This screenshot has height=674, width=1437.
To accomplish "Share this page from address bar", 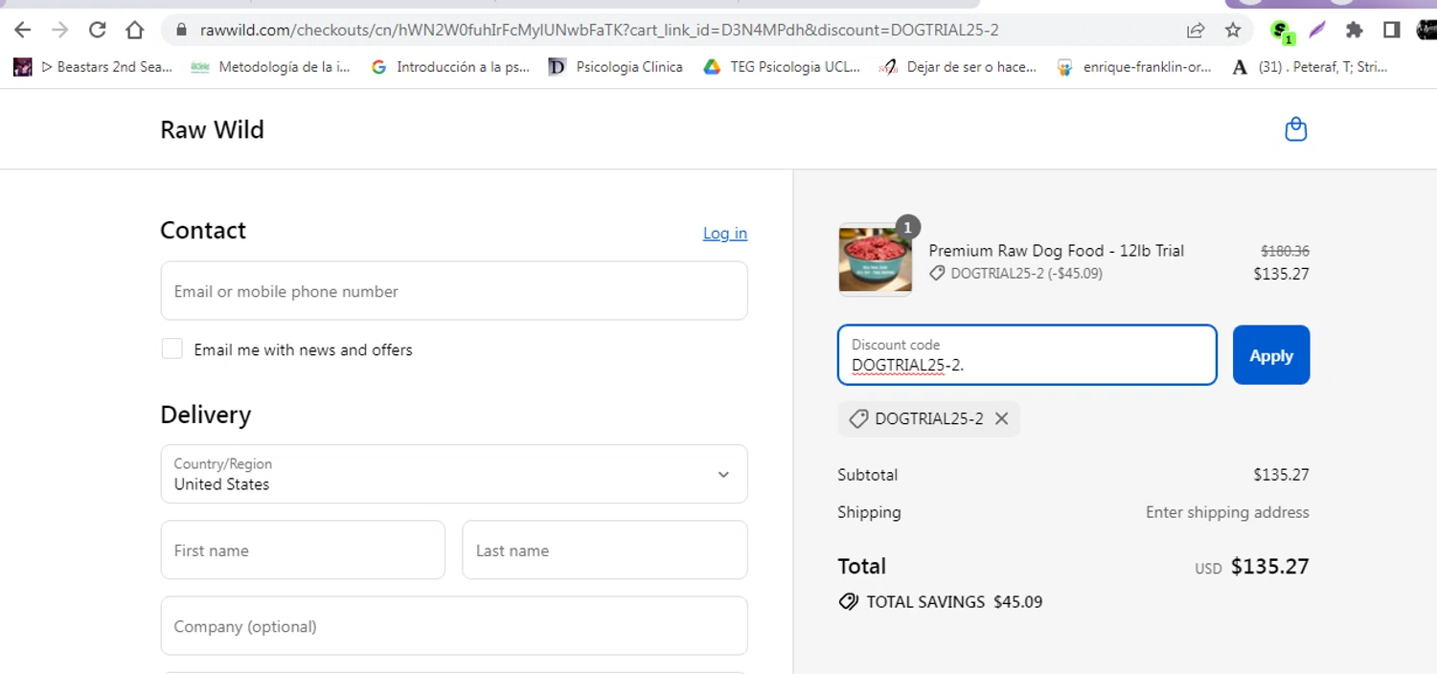I will pyautogui.click(x=1196, y=30).
